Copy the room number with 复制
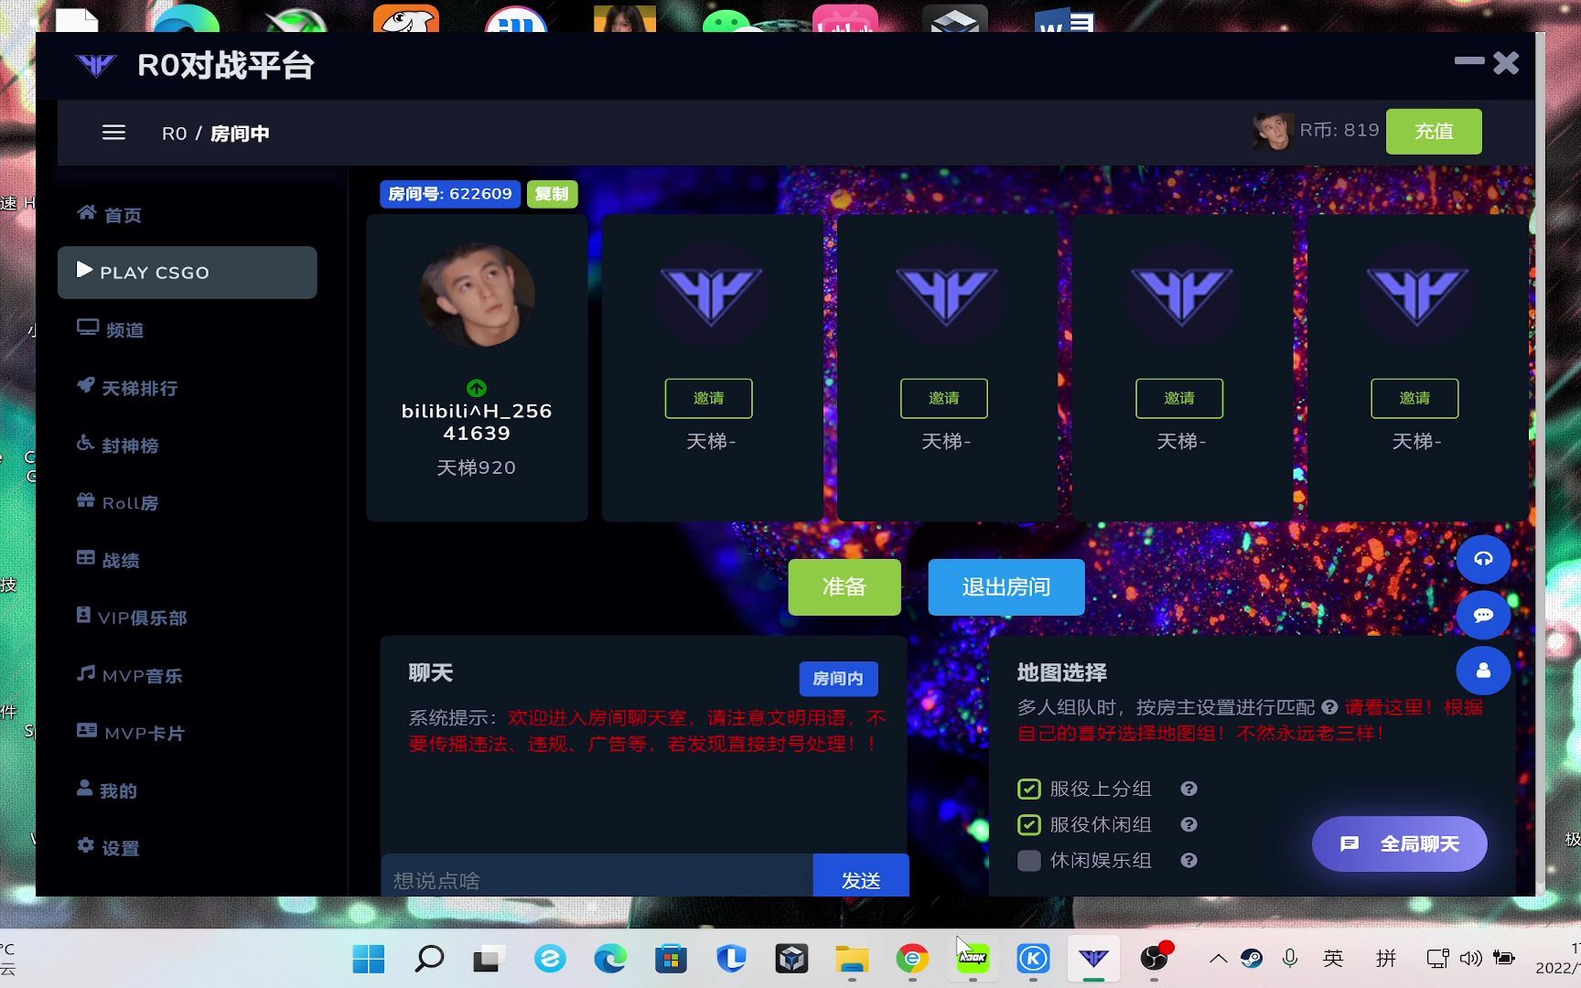Viewport: 1581px width, 988px height. pyautogui.click(x=552, y=193)
